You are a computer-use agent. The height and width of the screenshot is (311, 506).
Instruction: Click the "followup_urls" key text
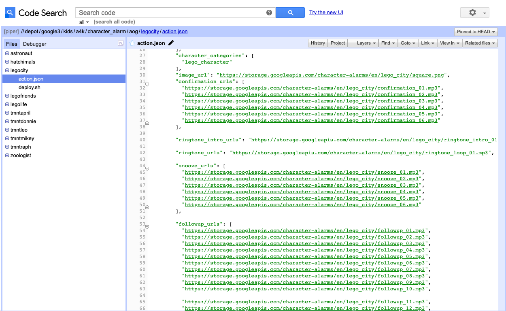coord(201,224)
